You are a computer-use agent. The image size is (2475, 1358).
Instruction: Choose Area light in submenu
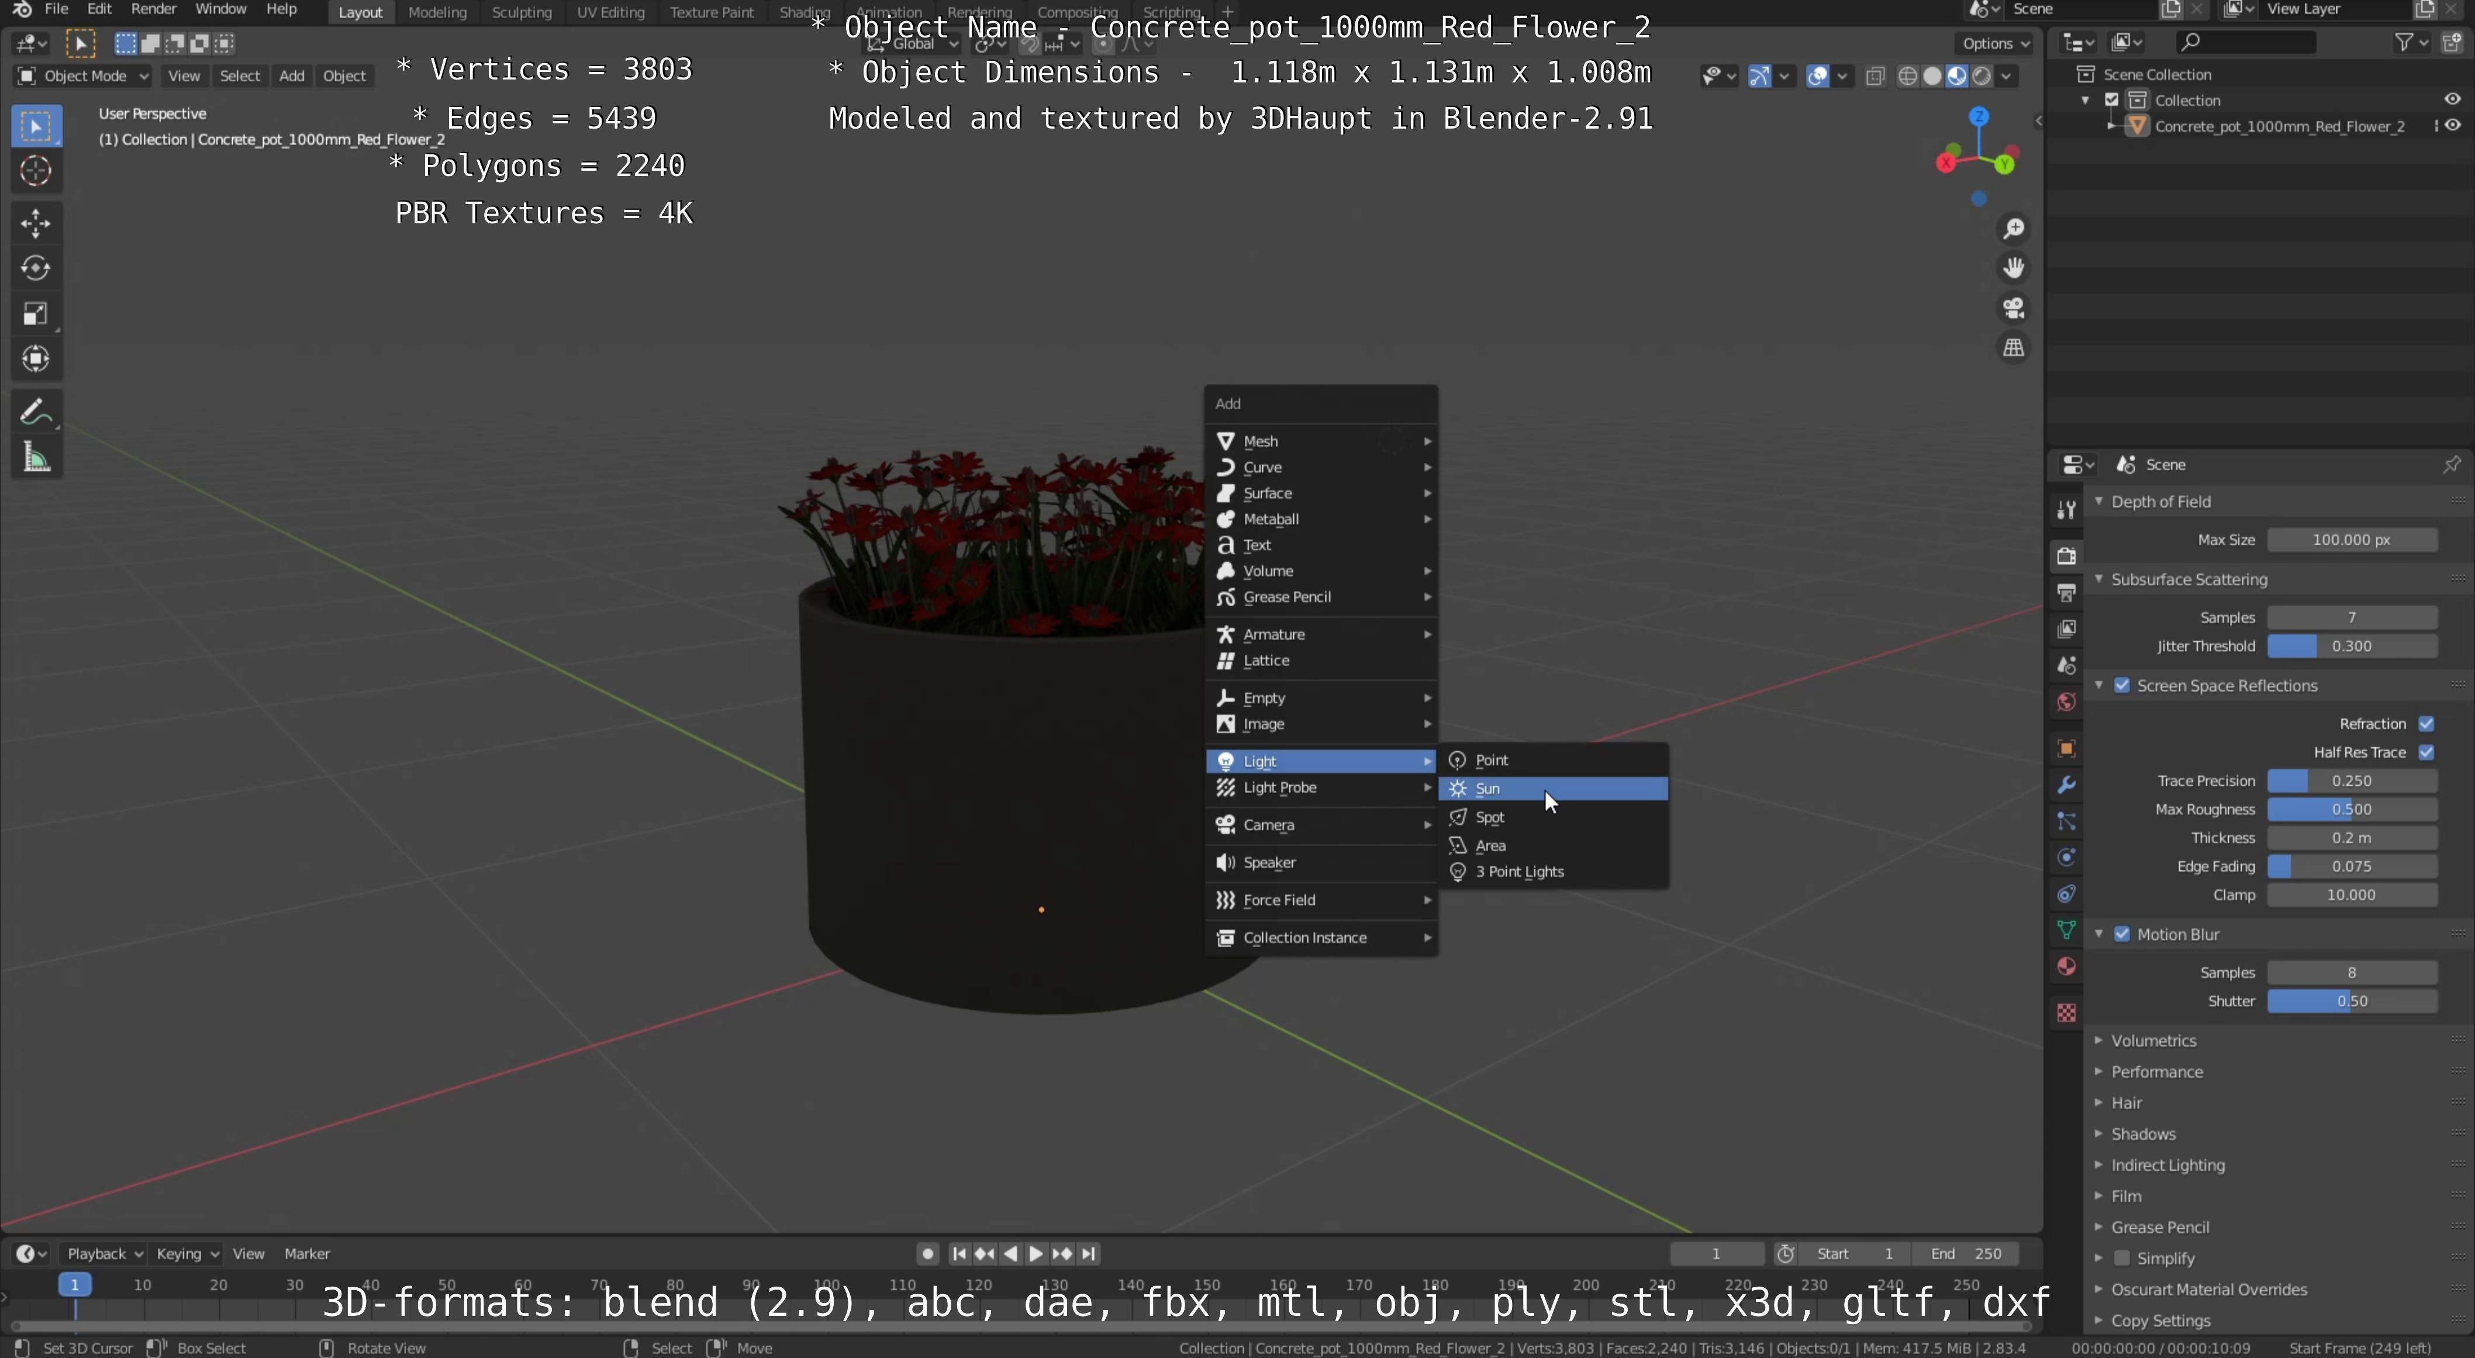1552,845
